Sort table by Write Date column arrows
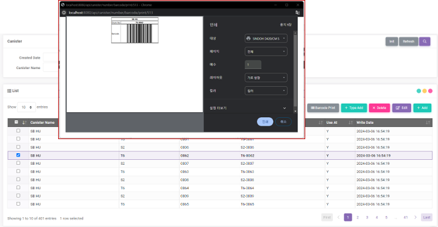The image size is (438, 227). tap(428, 123)
